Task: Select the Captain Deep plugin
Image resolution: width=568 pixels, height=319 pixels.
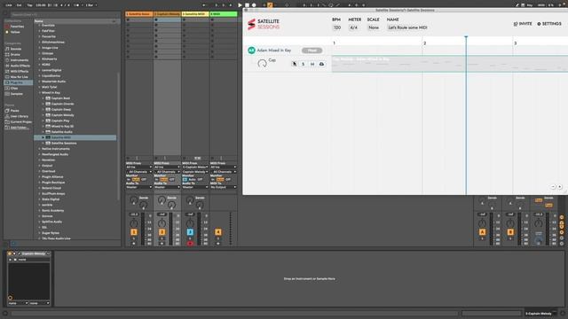Action: (61, 110)
